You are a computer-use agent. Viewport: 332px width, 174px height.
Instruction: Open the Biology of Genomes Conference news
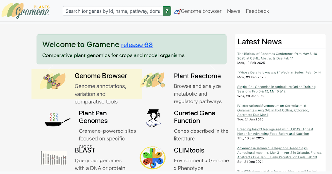(x=277, y=56)
